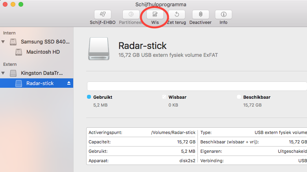Viewport: 307px width, 172px height.
Task: Click the '5,2 MB' value under Gebruikt legend
Action: 100,105
